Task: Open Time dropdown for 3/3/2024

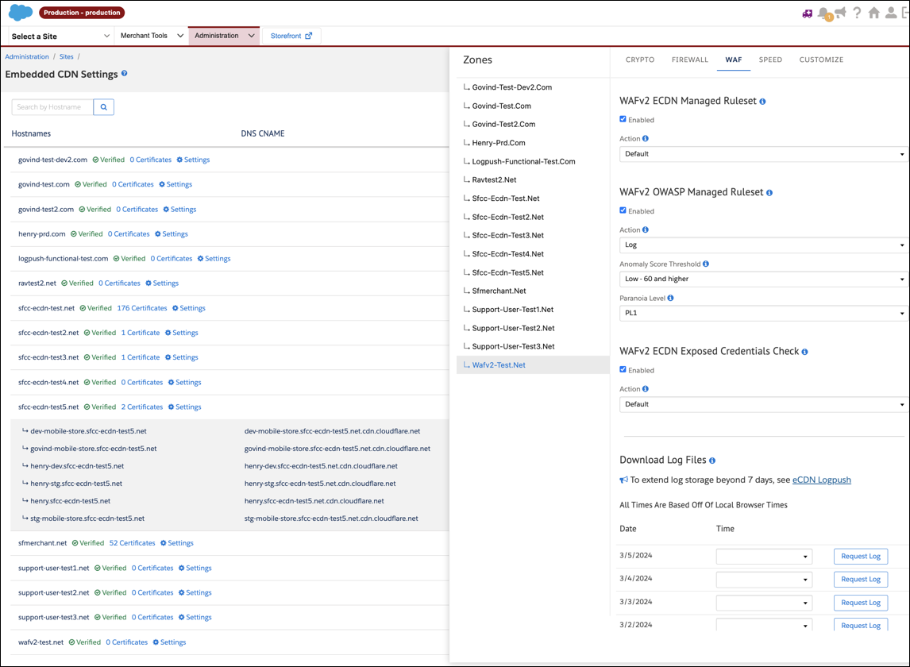Action: (765, 603)
